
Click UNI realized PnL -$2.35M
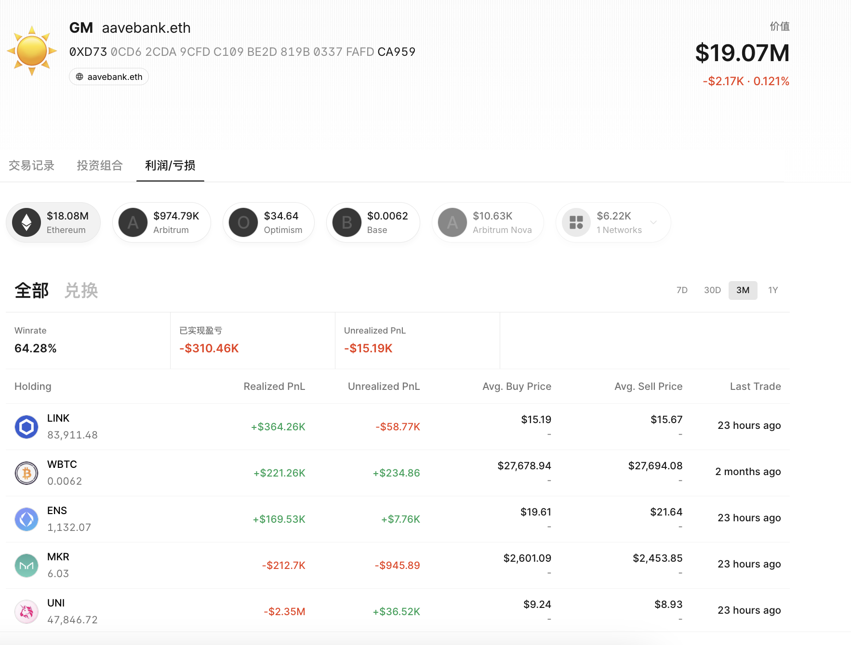(284, 612)
